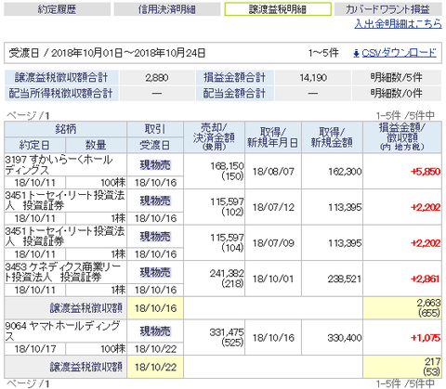Click the 162,300 acquisition amount
Image resolution: width=446 pixels, height=389 pixels.
(345, 172)
